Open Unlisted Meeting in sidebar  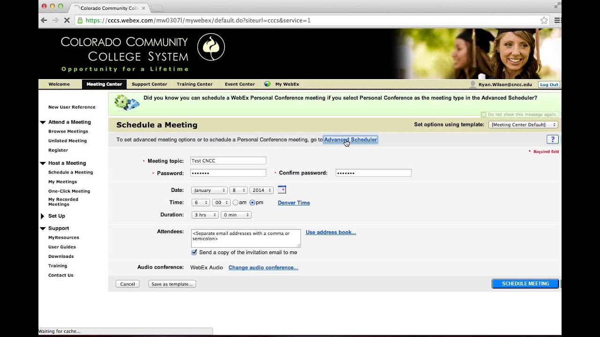tap(67, 141)
